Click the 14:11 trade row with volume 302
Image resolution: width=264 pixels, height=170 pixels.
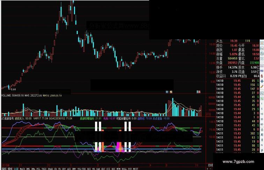(238, 133)
